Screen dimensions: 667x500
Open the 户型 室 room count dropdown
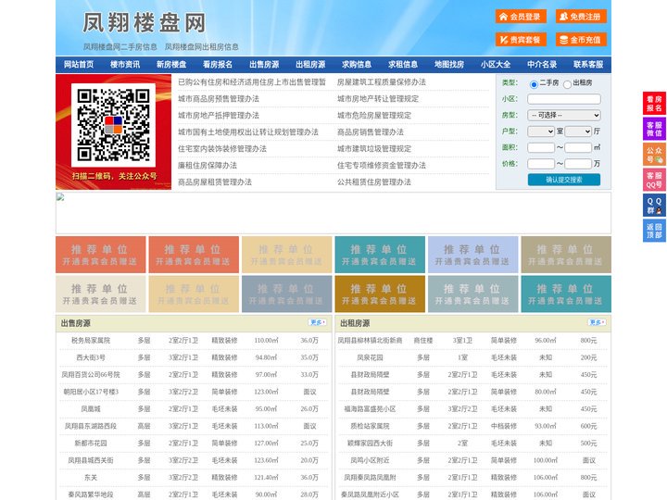(541, 131)
